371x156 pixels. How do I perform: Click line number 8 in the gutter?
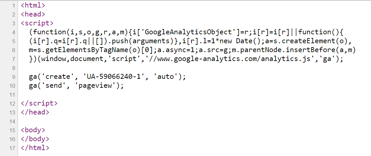[x=14, y=68]
